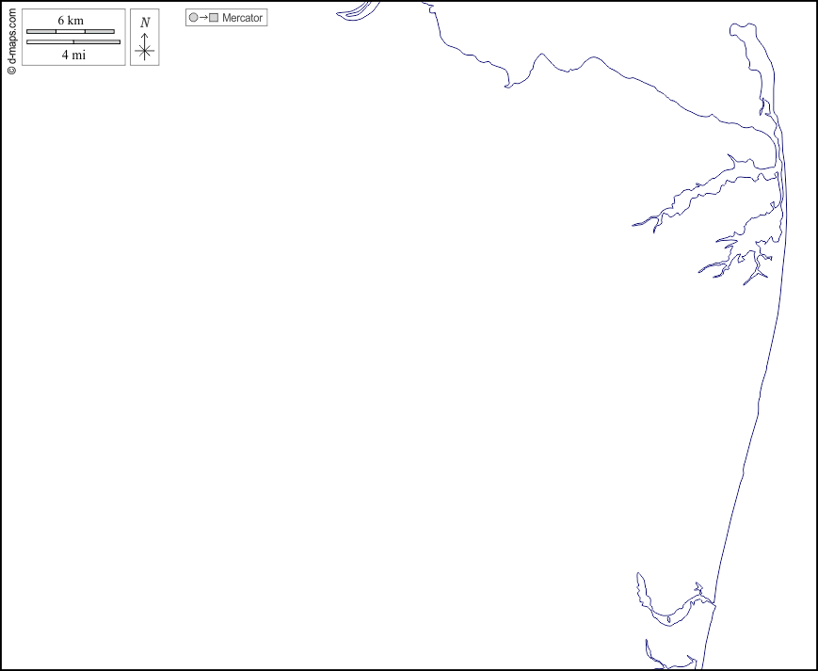Click the curved southern lagoon's western tip
This screenshot has height=671, width=818.
[639, 576]
